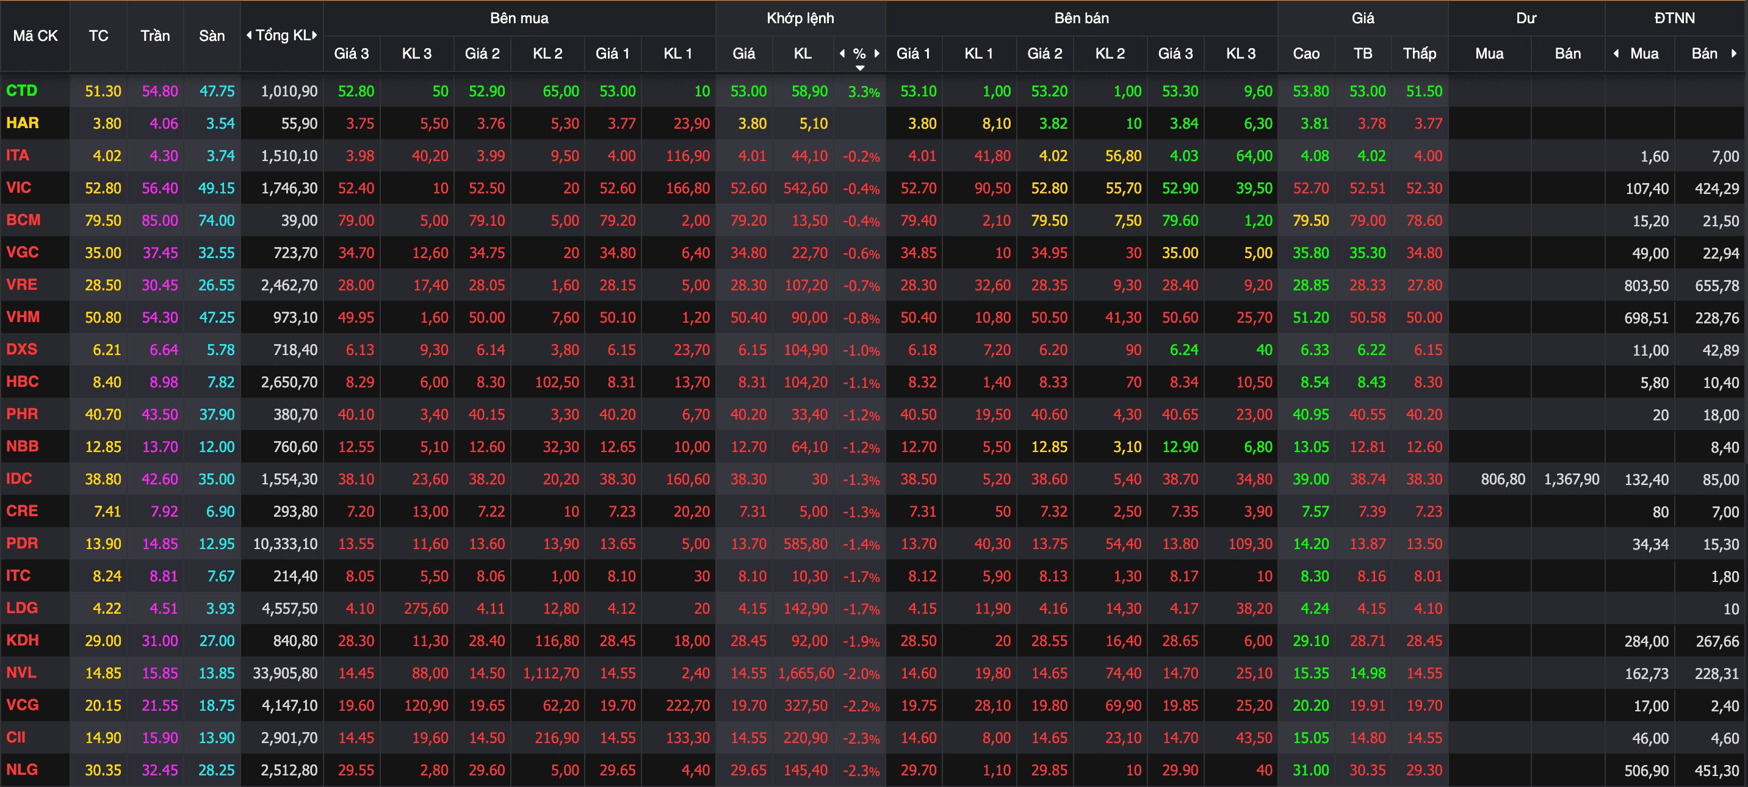Open stock symbol NVL
Image resolution: width=1748 pixels, height=787 pixels.
pos(21,673)
